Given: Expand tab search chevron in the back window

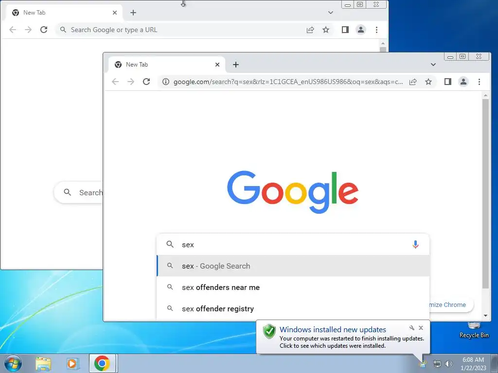Looking at the screenshot, I should 331,13.
